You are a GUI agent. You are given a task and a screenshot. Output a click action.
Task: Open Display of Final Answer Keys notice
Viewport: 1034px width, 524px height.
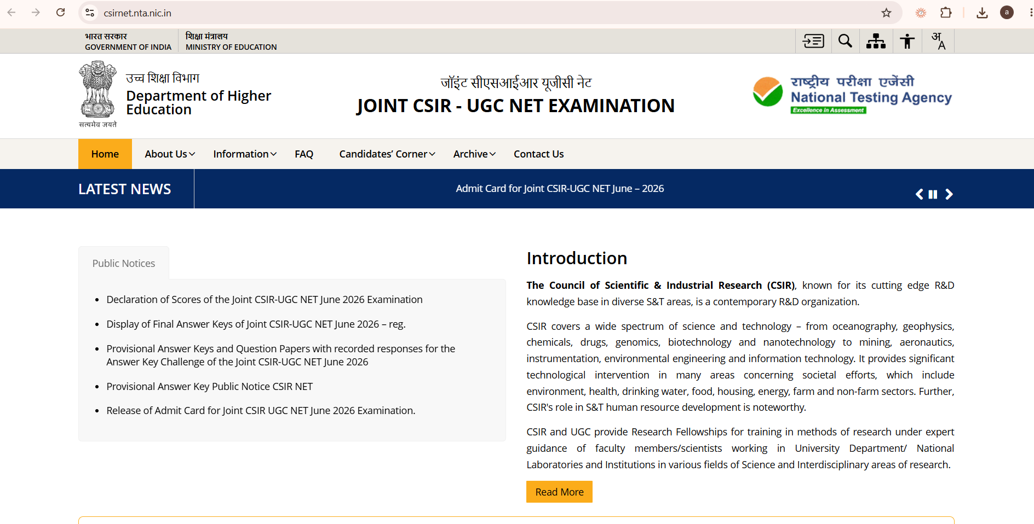tap(256, 324)
